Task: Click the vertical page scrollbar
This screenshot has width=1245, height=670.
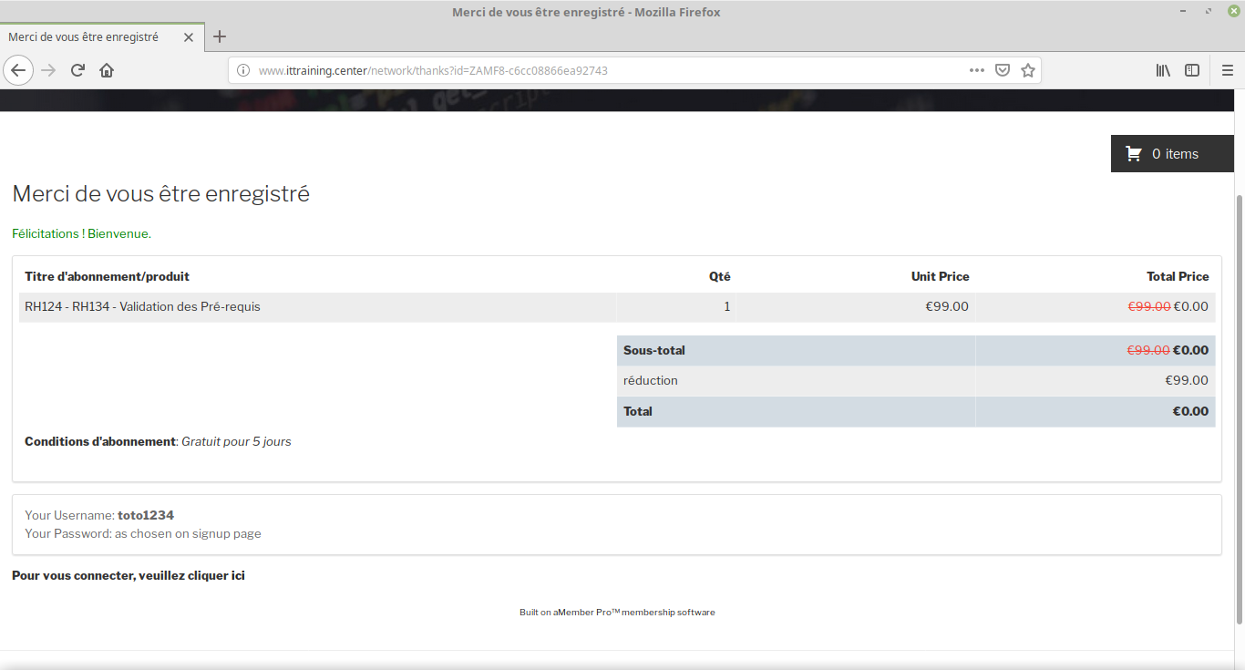Action: pyautogui.click(x=1239, y=408)
